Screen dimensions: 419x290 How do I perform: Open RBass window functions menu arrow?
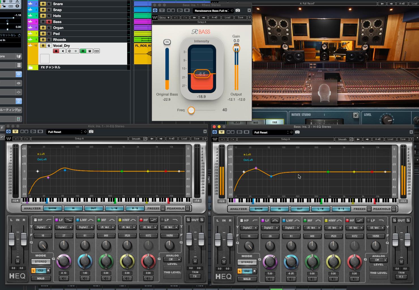249,10
